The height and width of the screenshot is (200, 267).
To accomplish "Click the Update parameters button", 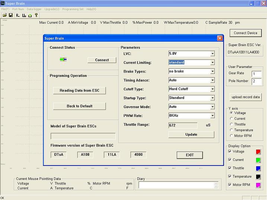I will [191, 135].
